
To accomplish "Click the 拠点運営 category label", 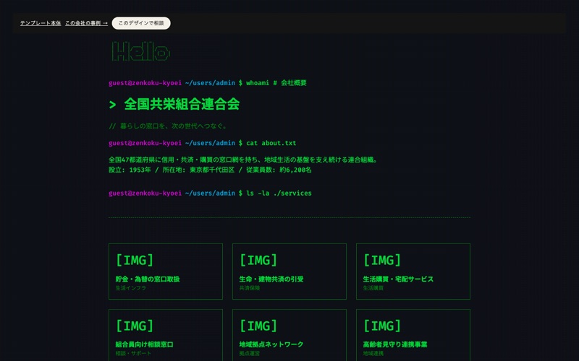I will (x=250, y=354).
